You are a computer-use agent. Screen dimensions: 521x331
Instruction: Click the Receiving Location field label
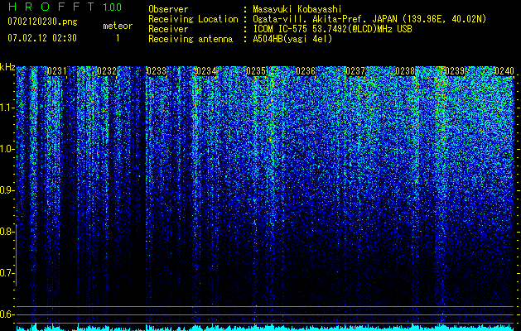[193, 20]
